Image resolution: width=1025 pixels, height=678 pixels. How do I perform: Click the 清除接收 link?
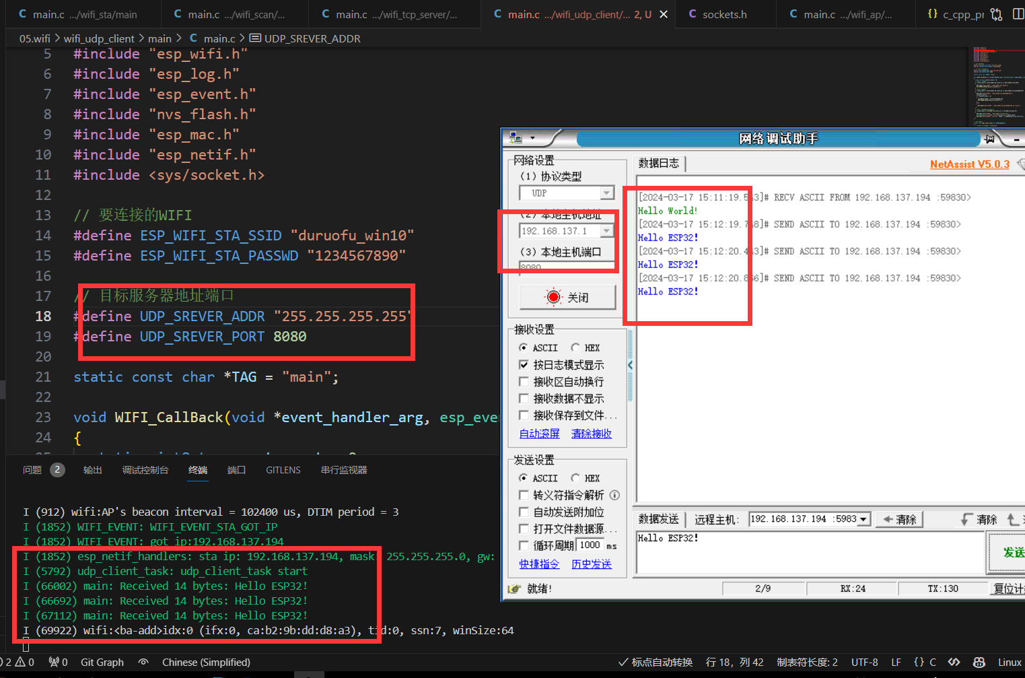(591, 434)
